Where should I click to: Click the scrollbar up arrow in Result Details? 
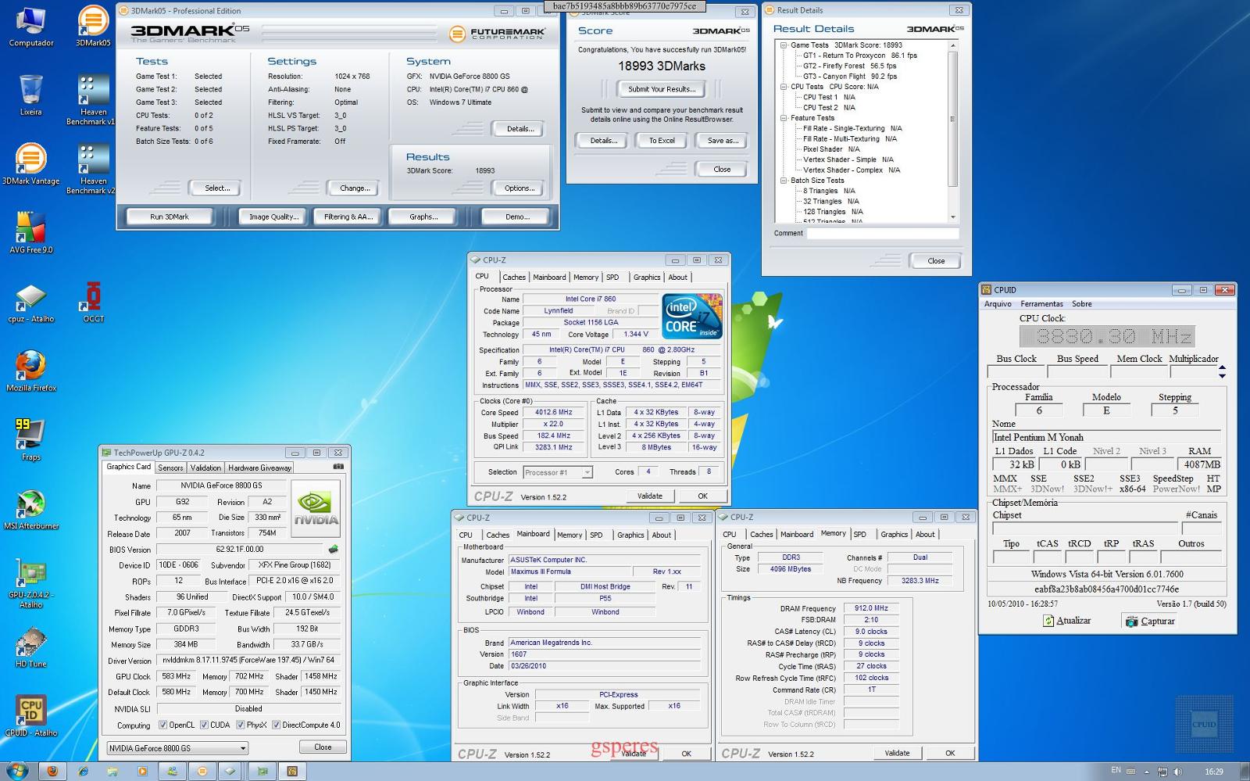pyautogui.click(x=952, y=45)
